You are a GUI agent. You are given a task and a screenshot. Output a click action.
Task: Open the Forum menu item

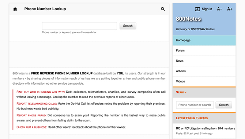click(x=204, y=51)
